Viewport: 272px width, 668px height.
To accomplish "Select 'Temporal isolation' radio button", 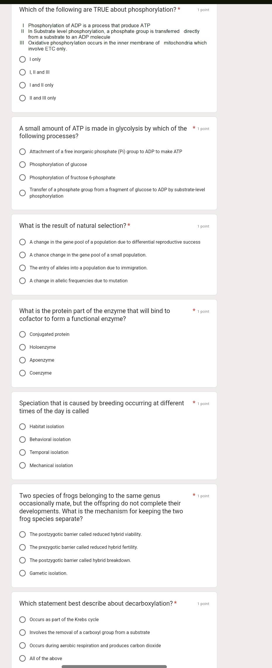I will coord(22,452).
